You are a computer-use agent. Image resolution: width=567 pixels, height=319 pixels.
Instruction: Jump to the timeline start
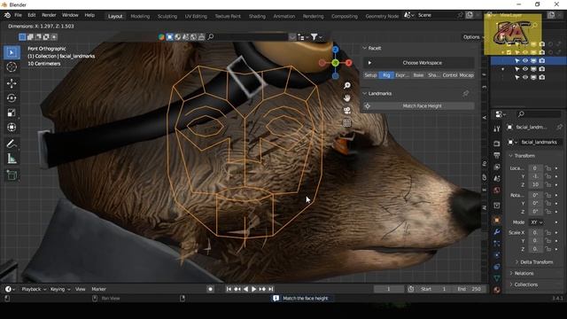(x=229, y=289)
